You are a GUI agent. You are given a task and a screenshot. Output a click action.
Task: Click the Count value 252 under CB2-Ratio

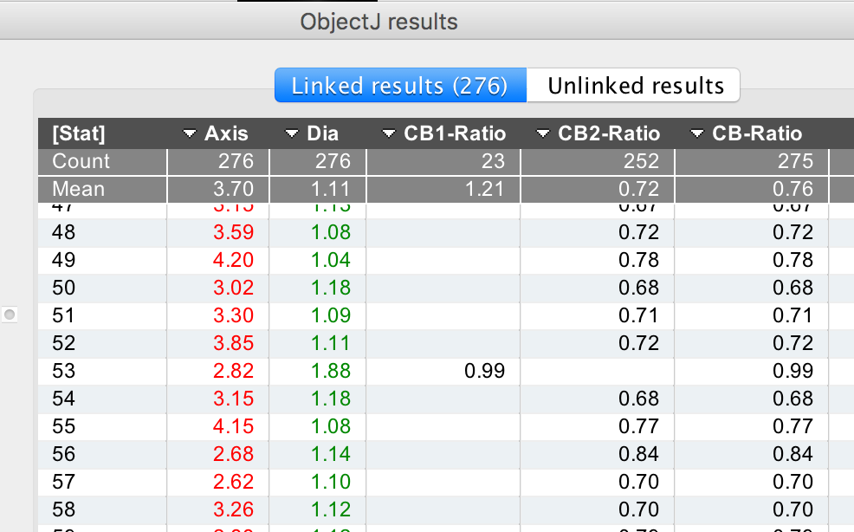point(642,161)
